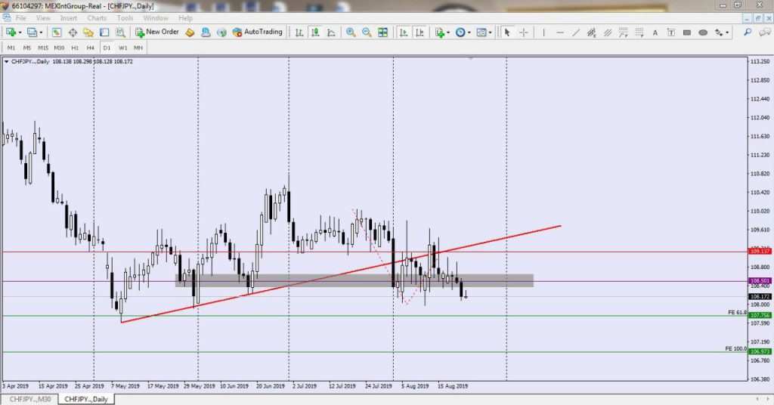Select the D1 daily timeframe

[x=107, y=48]
